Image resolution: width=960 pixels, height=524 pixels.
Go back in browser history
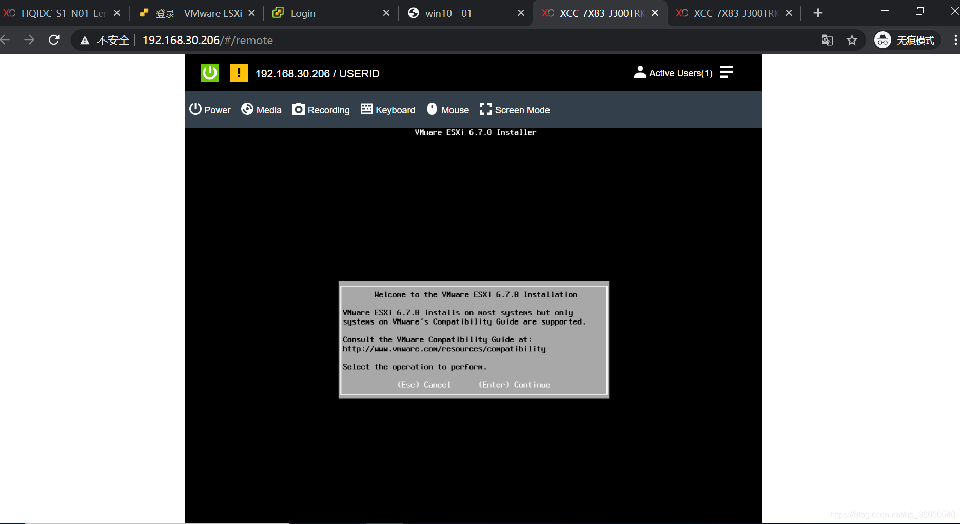(x=5, y=40)
